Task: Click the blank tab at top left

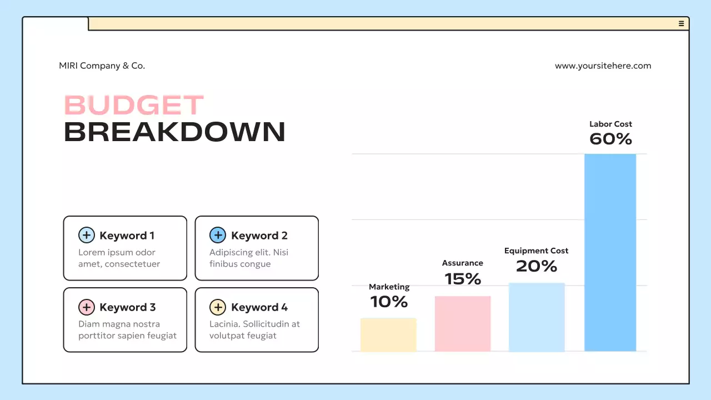Action: 56,24
